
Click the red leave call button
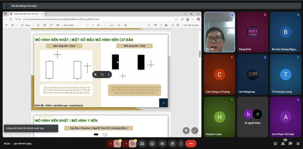pyautogui.click(x=191, y=144)
